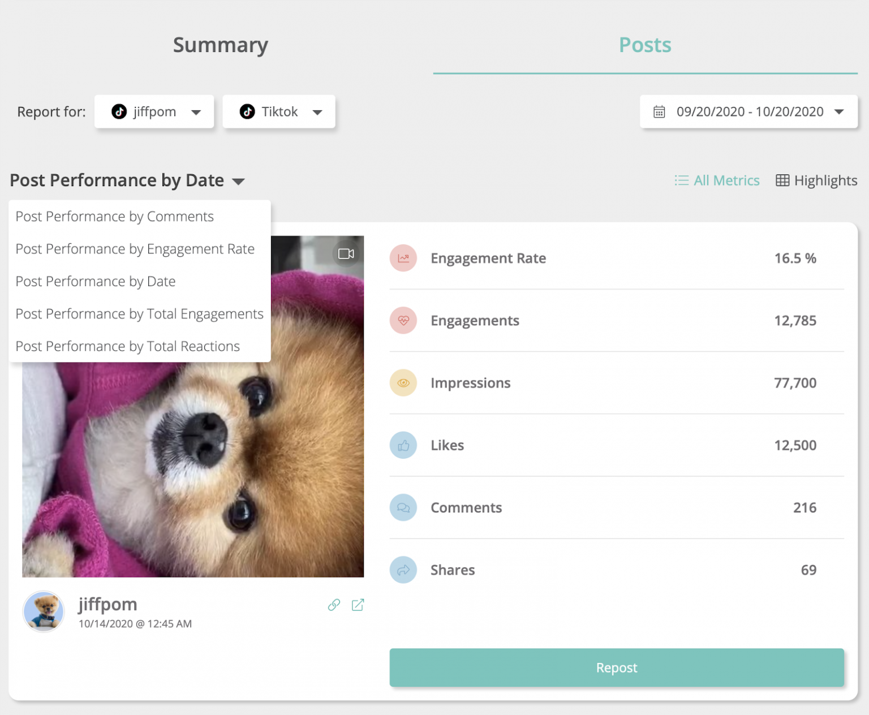Open the jiffpom account dropdown

154,111
